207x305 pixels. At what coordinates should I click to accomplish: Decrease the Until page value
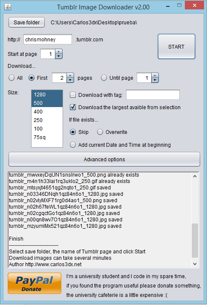click(155, 80)
